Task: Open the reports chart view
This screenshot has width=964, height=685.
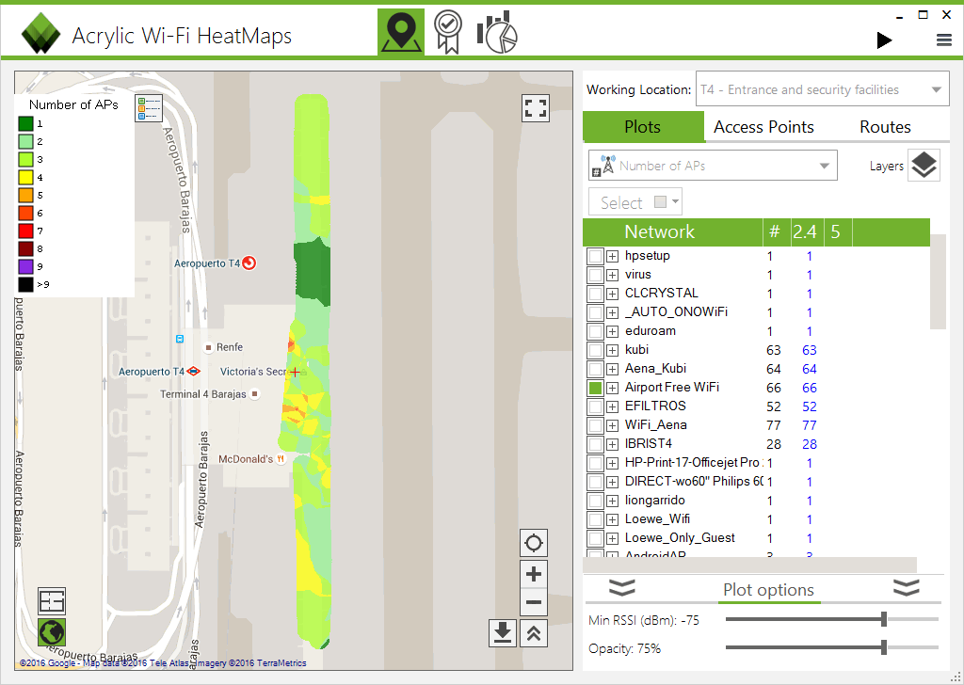Action: [x=497, y=32]
